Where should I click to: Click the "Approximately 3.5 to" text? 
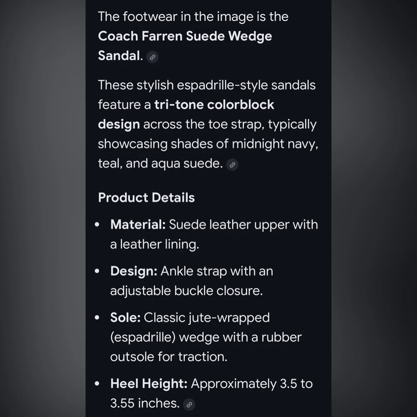coord(251,384)
